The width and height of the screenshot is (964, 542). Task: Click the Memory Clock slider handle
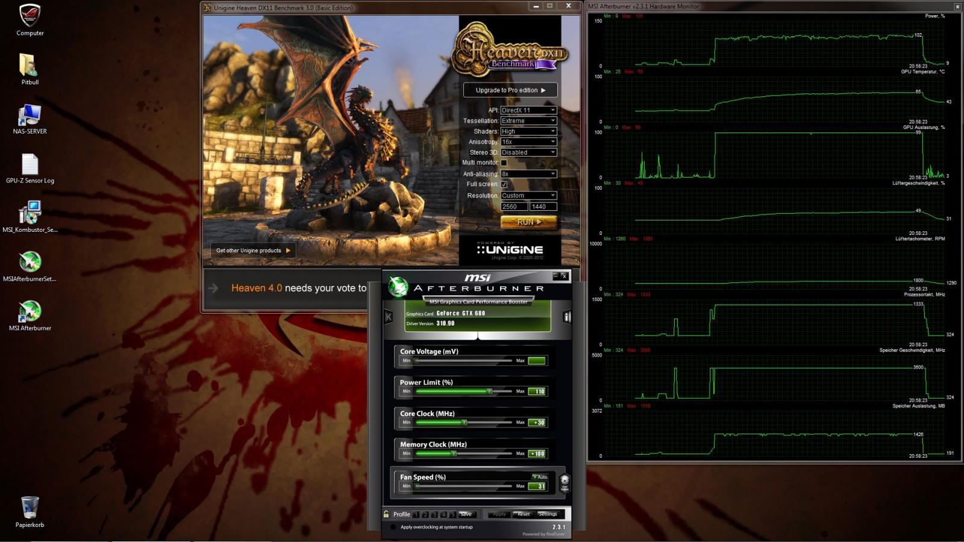coord(454,453)
